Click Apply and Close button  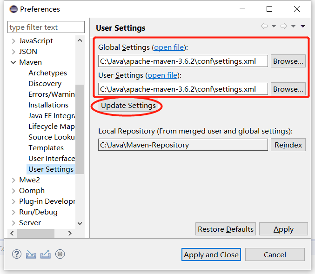211,255
